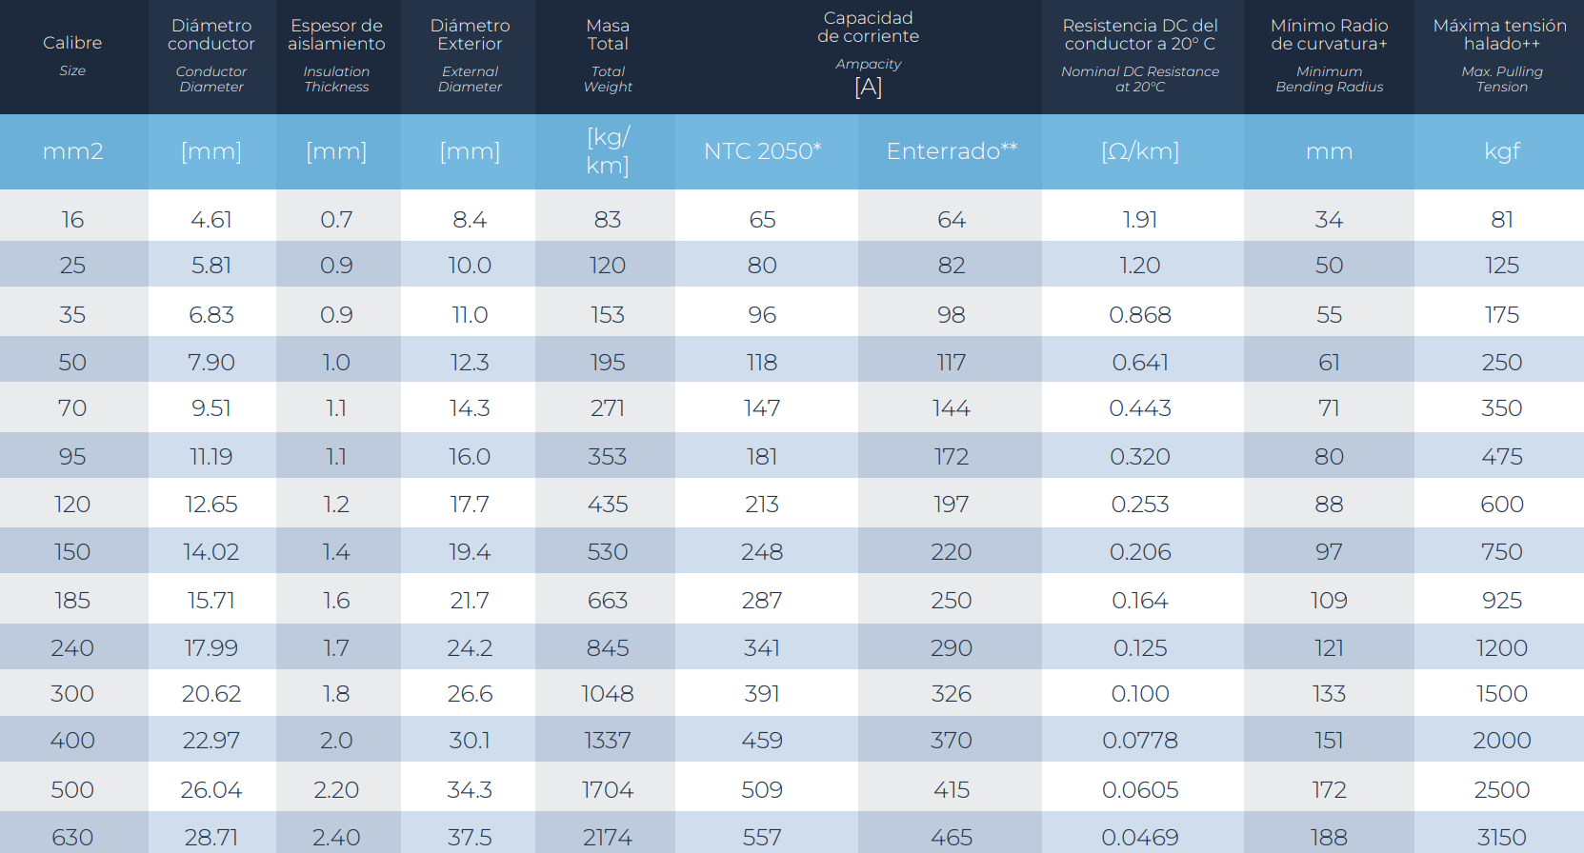This screenshot has width=1584, height=853.
Task: Select total weight value 1048
Action: [x=608, y=694]
